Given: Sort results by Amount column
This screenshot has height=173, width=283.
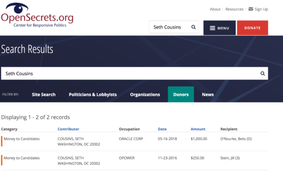Looking at the screenshot, I should [x=198, y=129].
